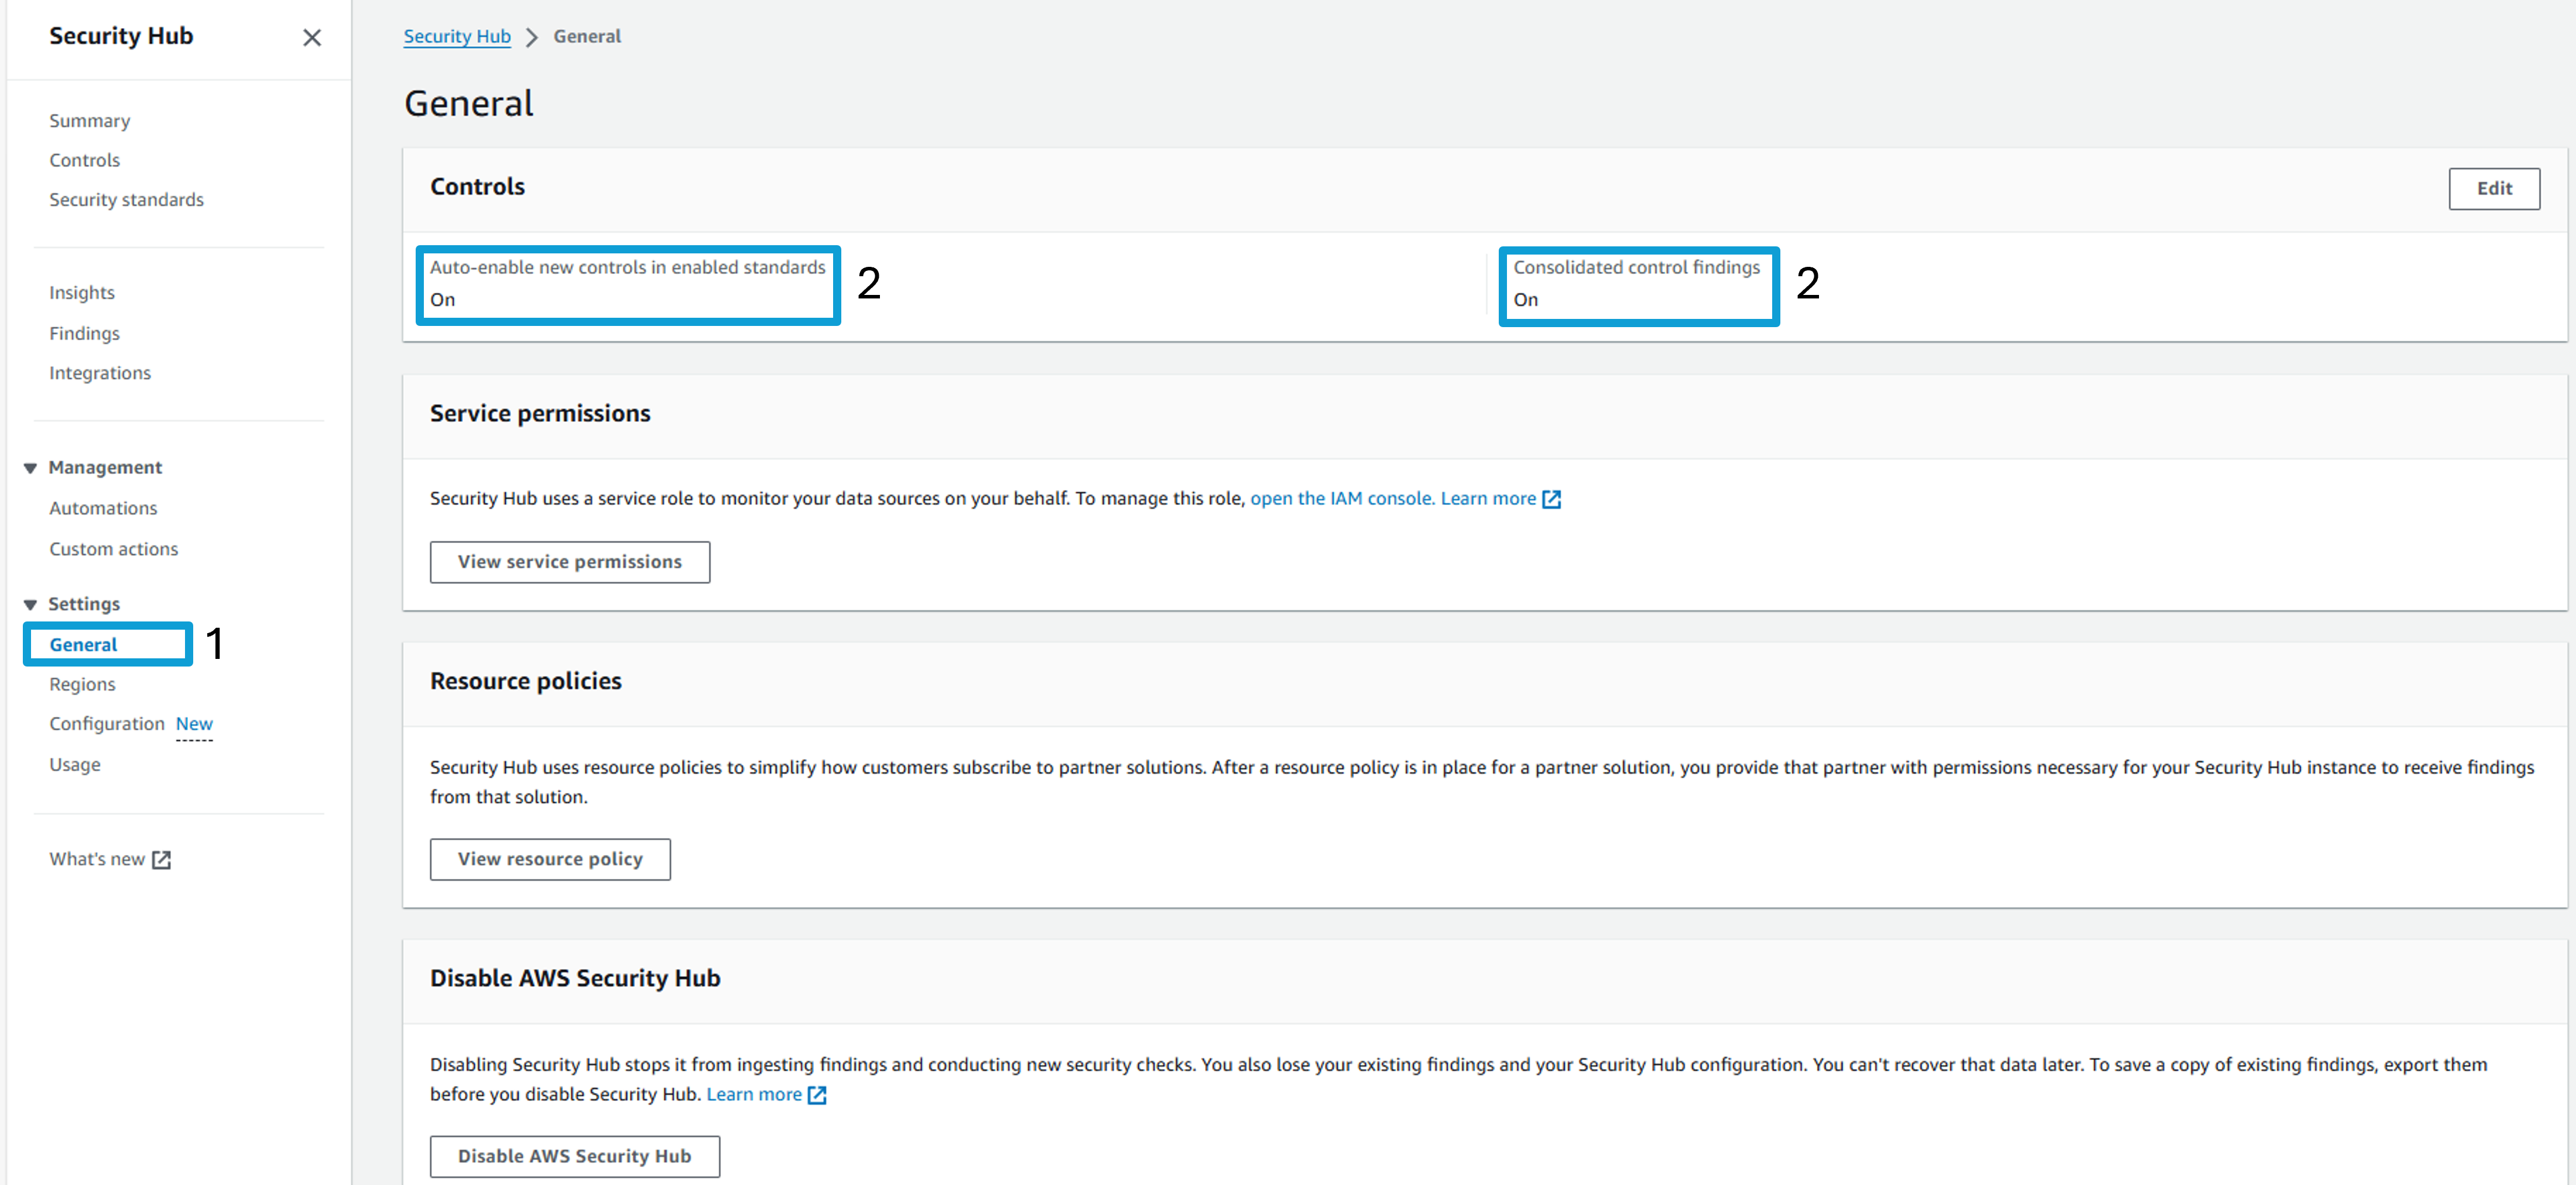Screen dimensions: 2576x1185
Task: Select General under Settings
Action: [x=84, y=644]
